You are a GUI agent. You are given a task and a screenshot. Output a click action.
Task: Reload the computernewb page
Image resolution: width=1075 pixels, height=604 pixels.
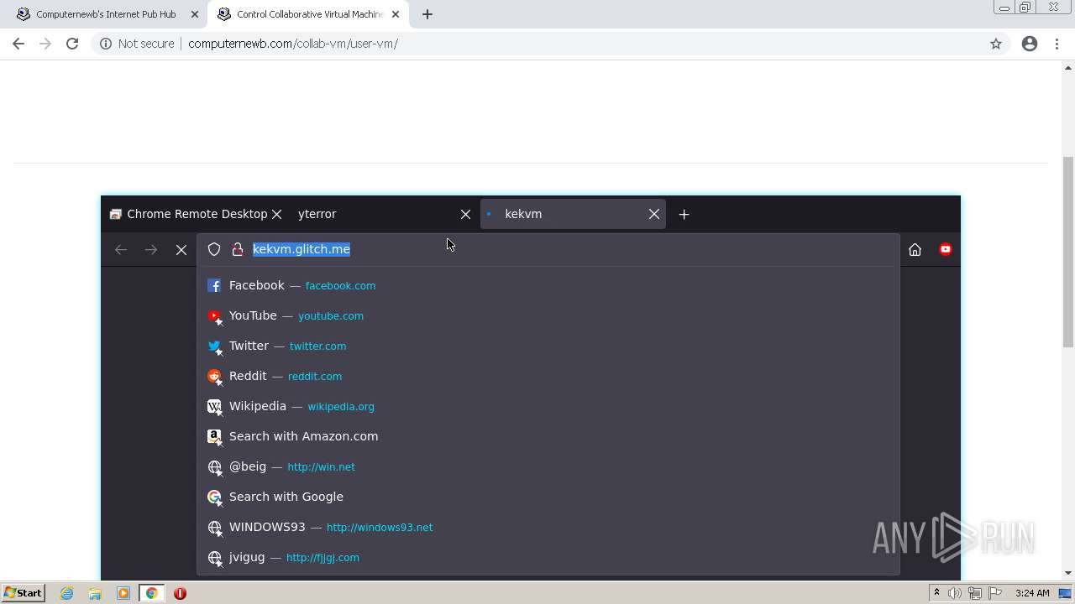click(x=72, y=44)
